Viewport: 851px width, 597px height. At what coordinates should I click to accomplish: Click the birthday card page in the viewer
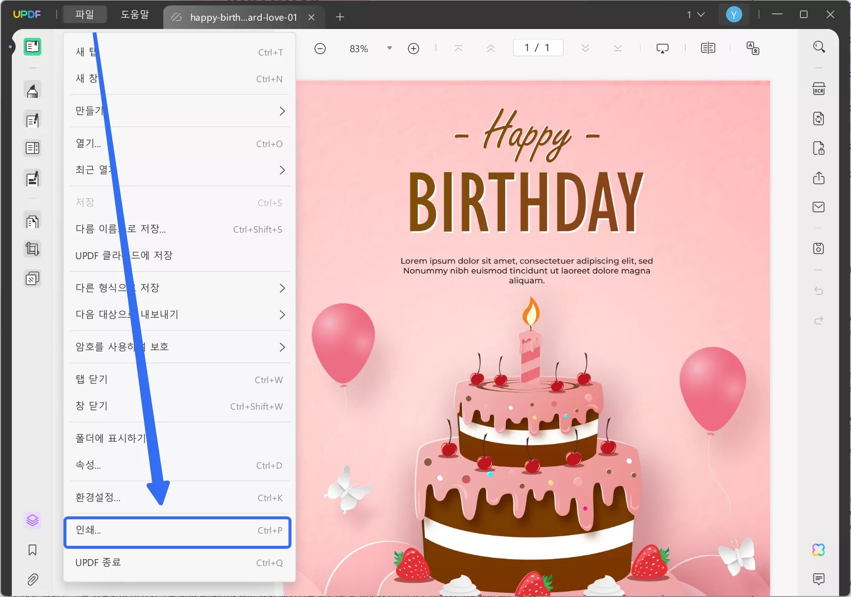[x=533, y=338]
